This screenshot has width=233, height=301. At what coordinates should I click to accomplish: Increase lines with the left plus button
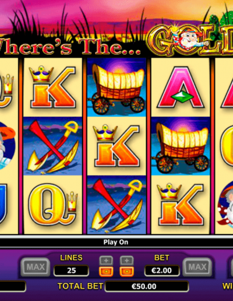coord(106,261)
